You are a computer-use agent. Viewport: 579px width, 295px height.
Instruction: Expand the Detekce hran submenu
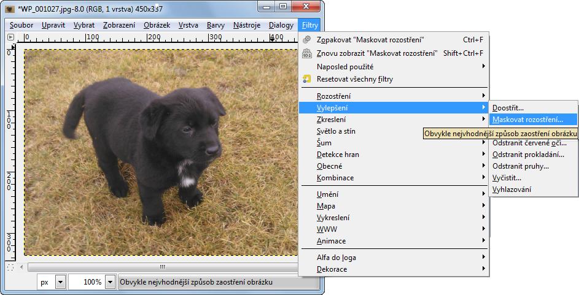(x=394, y=155)
